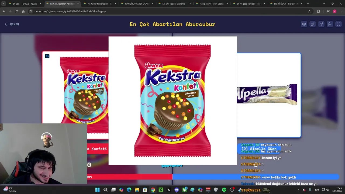This screenshot has width=345, height=194.
Task: Switch to the En Son - Turnuva tab
Action: point(25,4)
